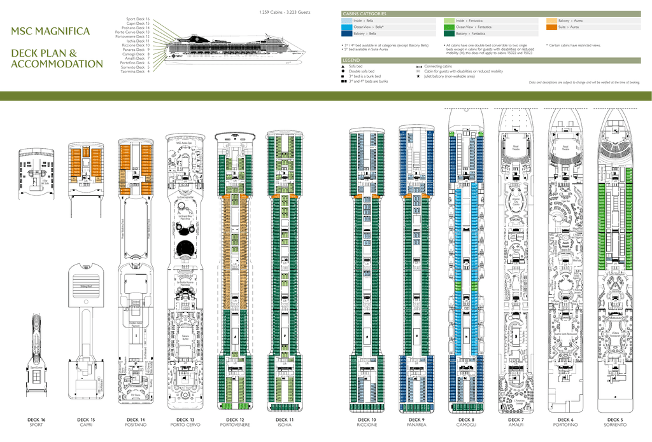
Task: Click the 'DECK PLAN & ACCOMMODATION' heading
Action: pos(57,59)
